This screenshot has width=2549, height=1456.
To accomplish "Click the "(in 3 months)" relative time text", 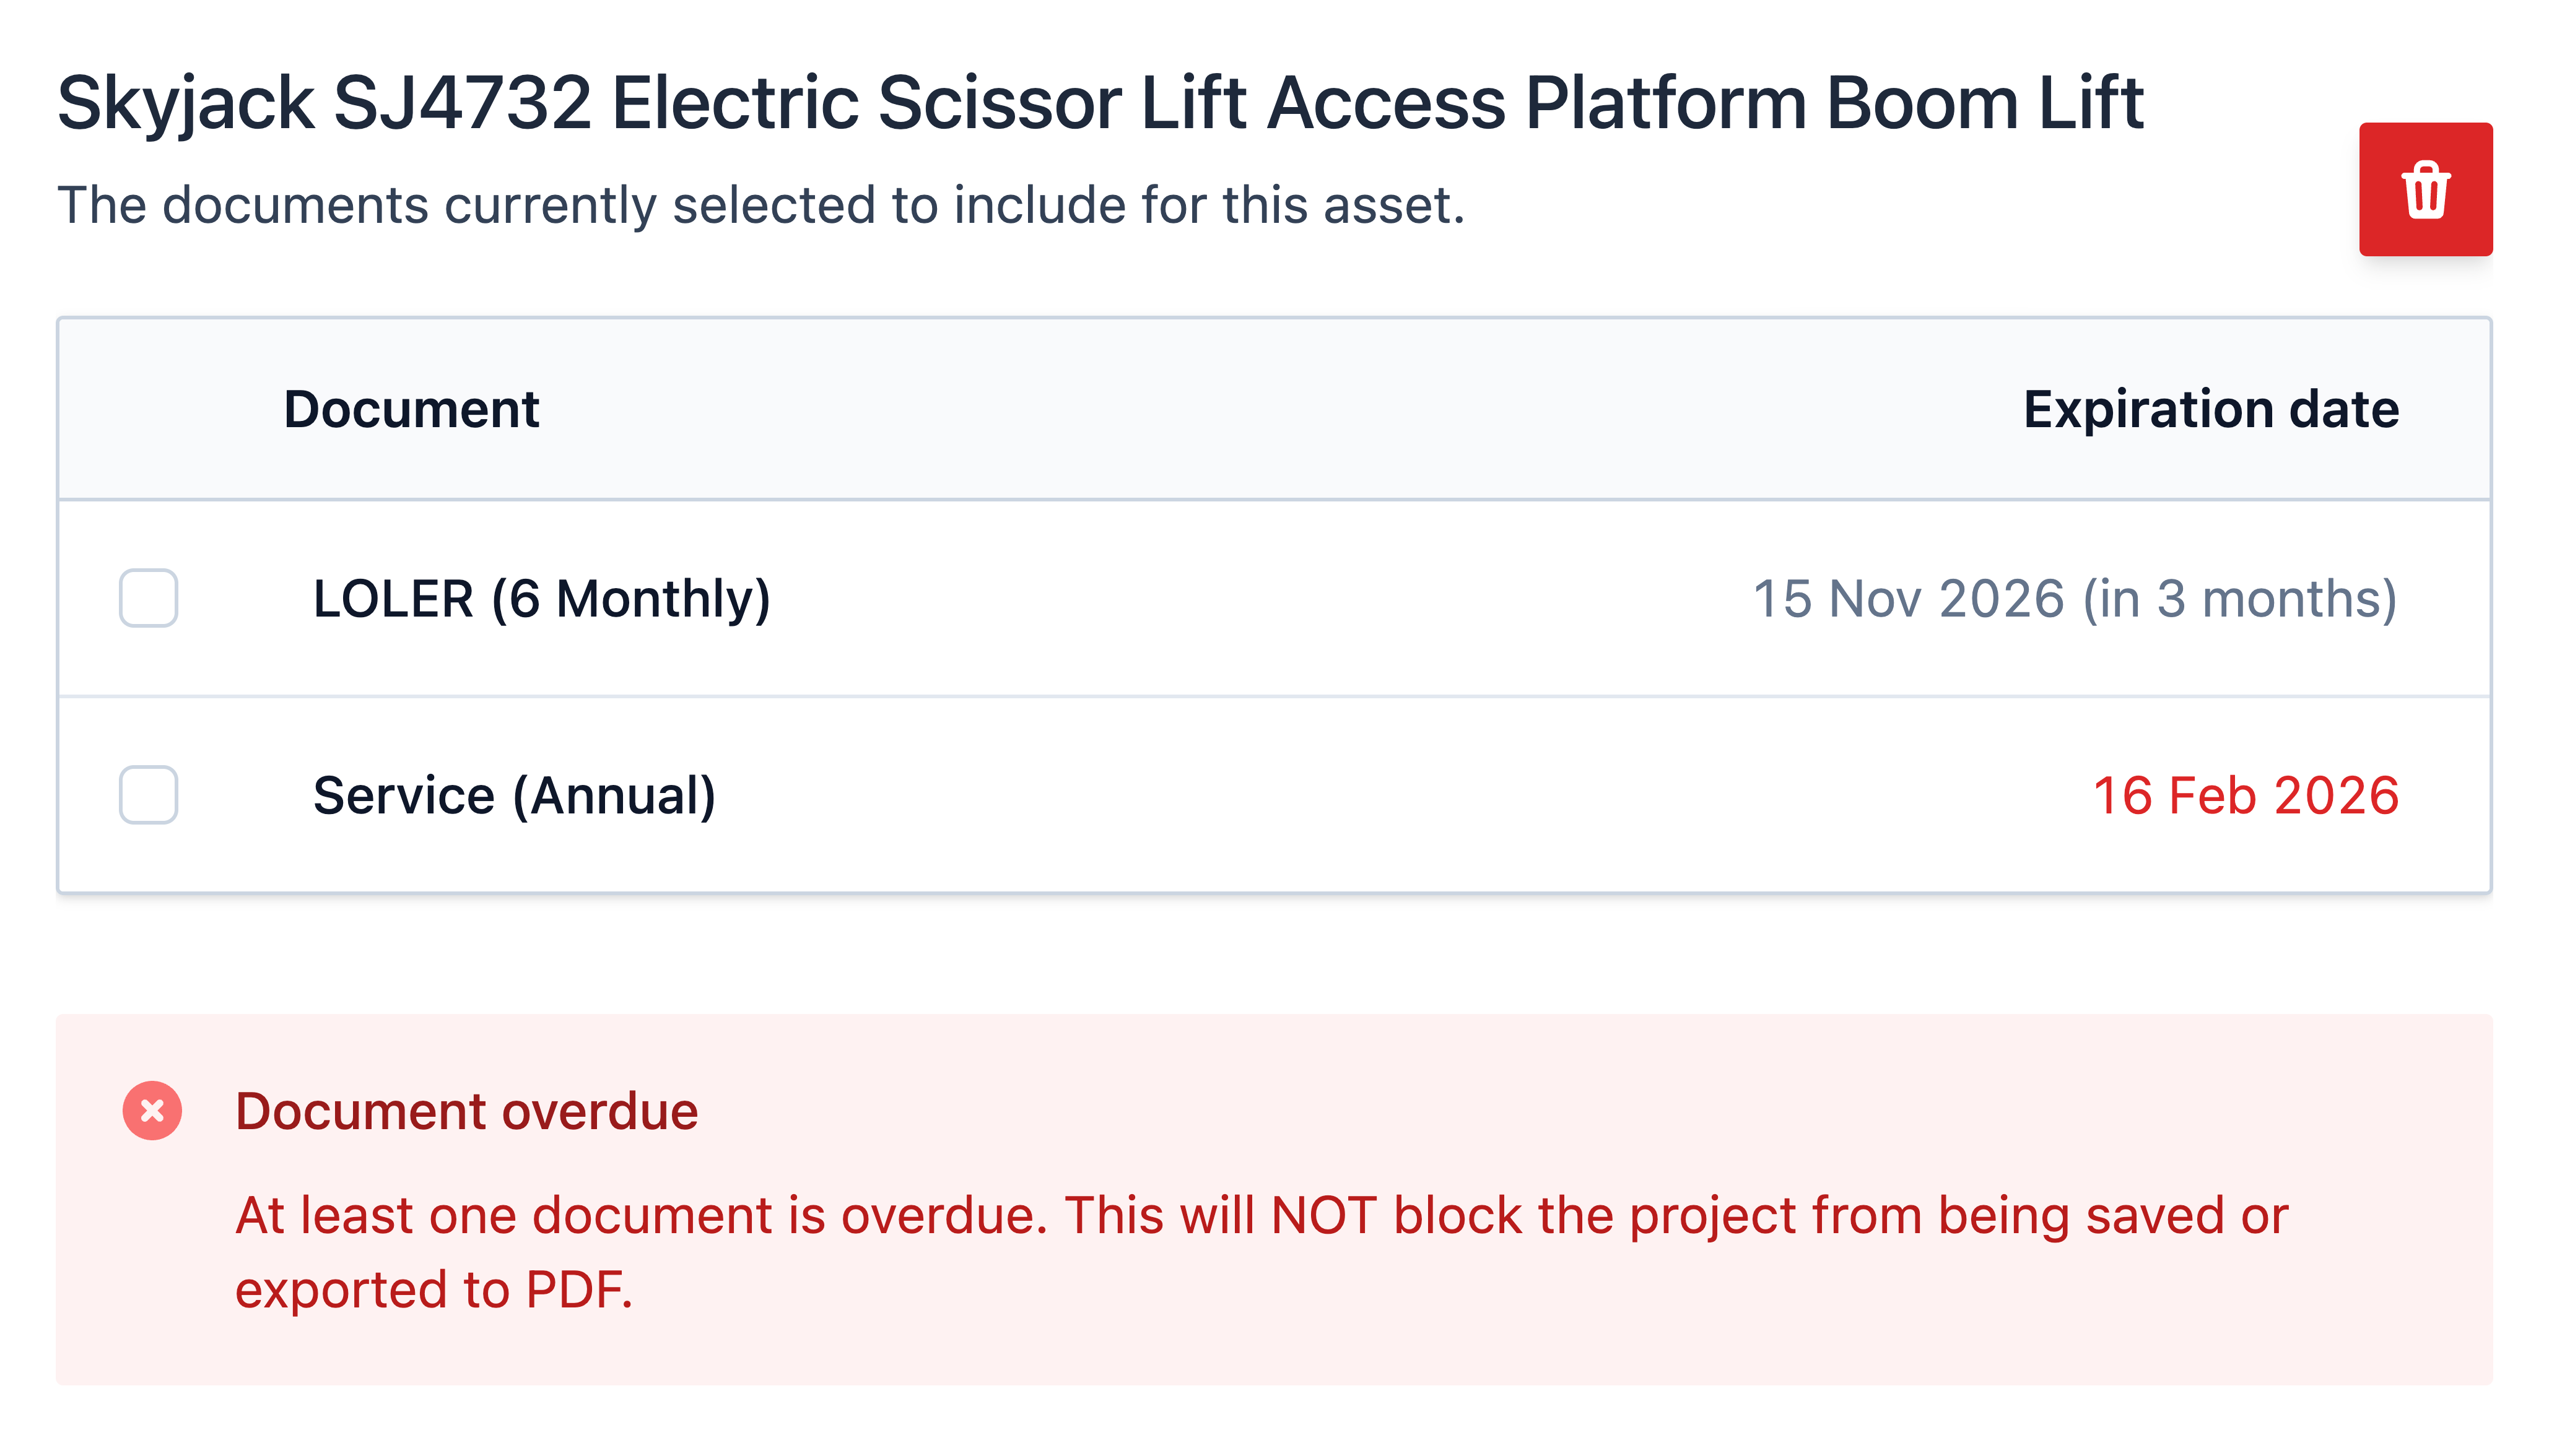I will click(2241, 599).
